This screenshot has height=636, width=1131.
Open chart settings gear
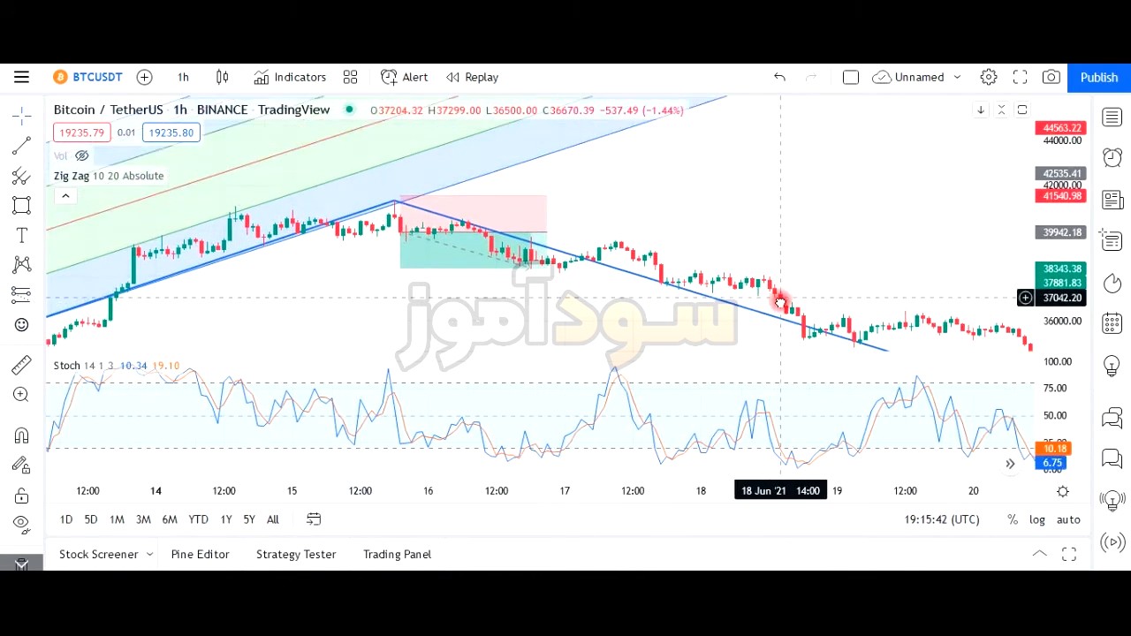coord(989,77)
